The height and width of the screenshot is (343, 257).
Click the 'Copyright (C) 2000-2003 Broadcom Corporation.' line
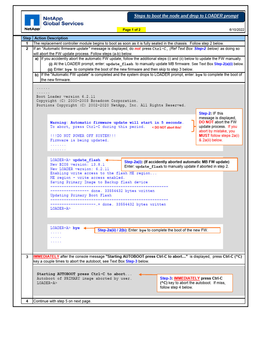point(87,101)
